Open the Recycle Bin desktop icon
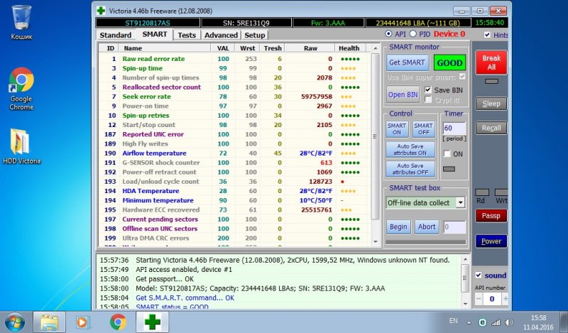This screenshot has height=333, width=568. pyautogui.click(x=21, y=20)
